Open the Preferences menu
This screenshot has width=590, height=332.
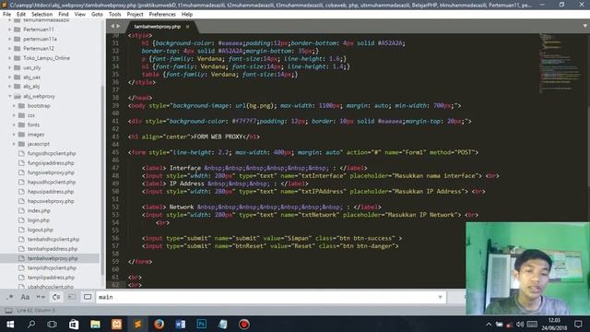(x=162, y=14)
